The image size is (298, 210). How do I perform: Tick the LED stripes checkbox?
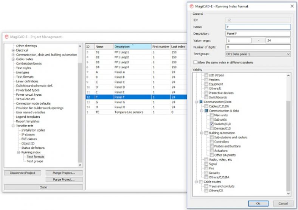click(x=206, y=75)
